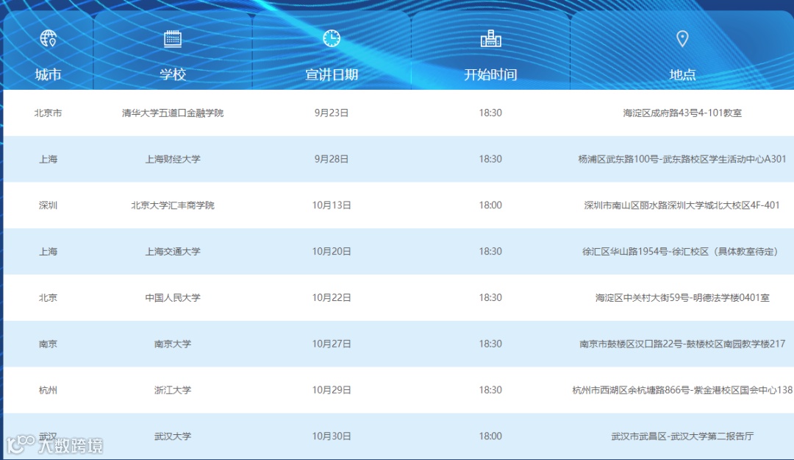Click the 9月23日 date cell
Image resolution: width=794 pixels, height=460 pixels.
[x=332, y=113]
